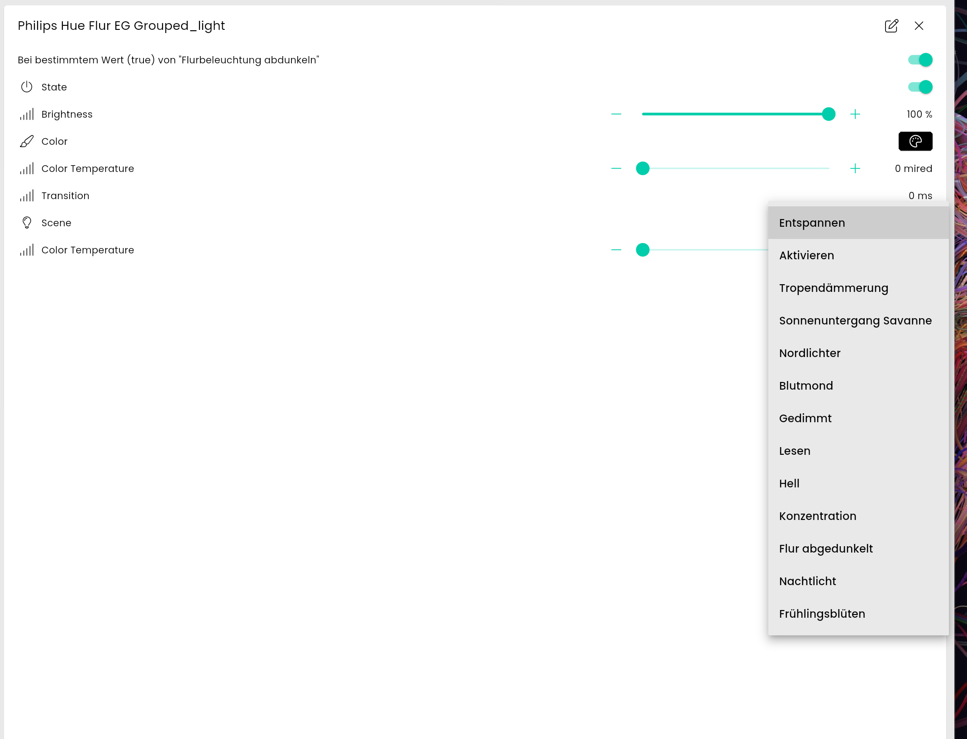The image size is (967, 739).
Task: Choose Tropendämmerung in the scene list
Action: pyautogui.click(x=833, y=288)
